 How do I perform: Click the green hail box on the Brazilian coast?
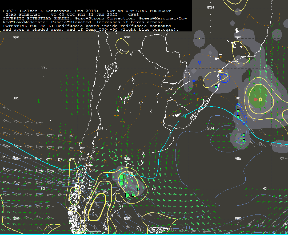coord(216,87)
